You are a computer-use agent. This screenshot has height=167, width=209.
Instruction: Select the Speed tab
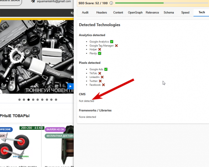185,12
